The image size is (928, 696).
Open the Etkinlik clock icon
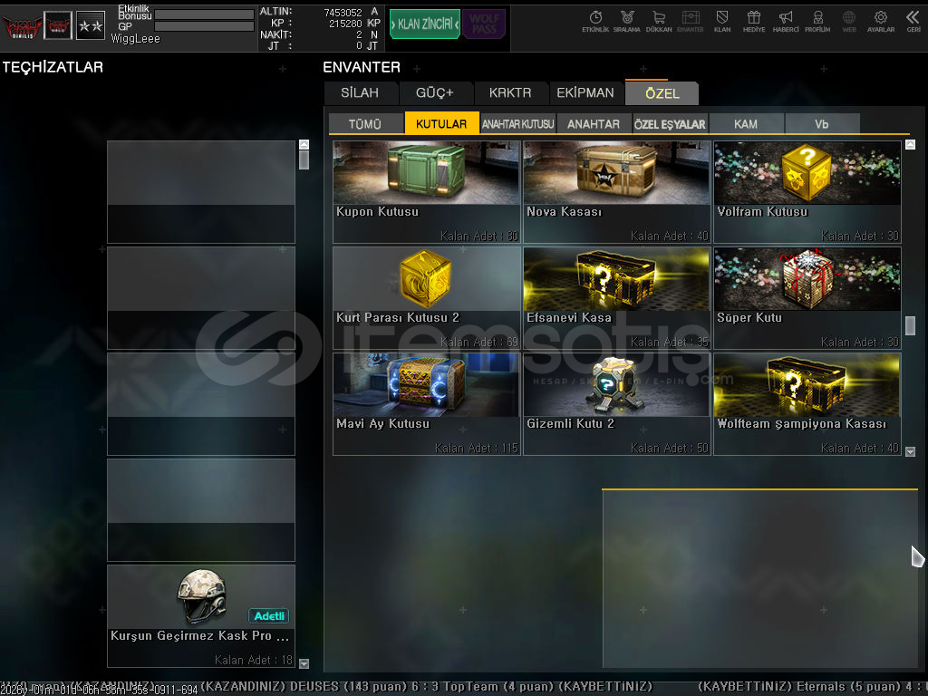(595, 22)
